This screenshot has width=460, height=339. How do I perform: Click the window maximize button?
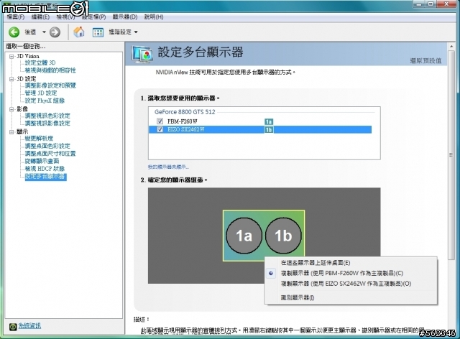[431, 4]
